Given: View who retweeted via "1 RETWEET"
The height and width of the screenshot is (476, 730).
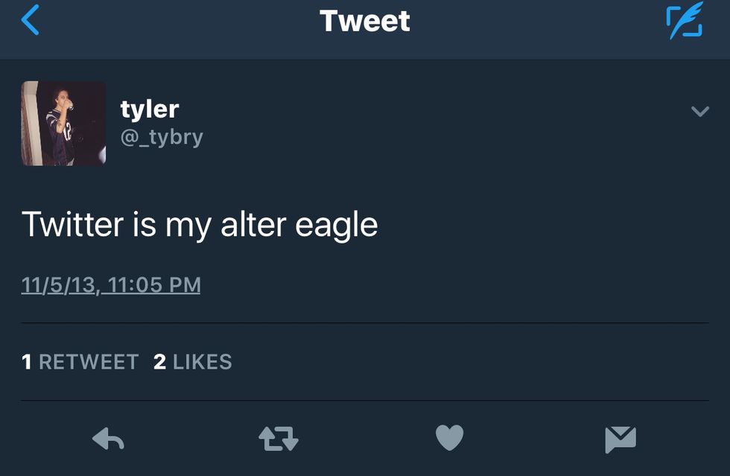Looking at the screenshot, I should (80, 362).
